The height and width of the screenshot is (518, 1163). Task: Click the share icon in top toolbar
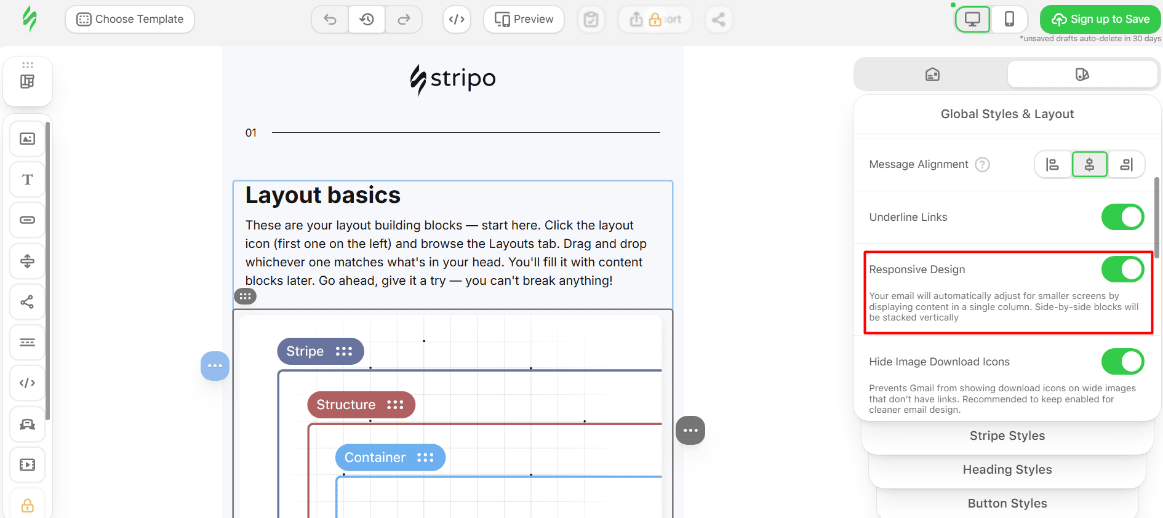718,19
